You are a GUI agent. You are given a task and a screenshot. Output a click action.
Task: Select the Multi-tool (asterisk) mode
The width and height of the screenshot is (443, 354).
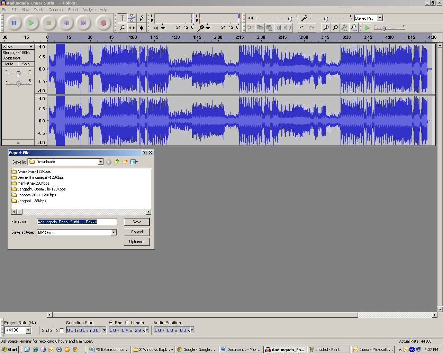tap(141, 28)
